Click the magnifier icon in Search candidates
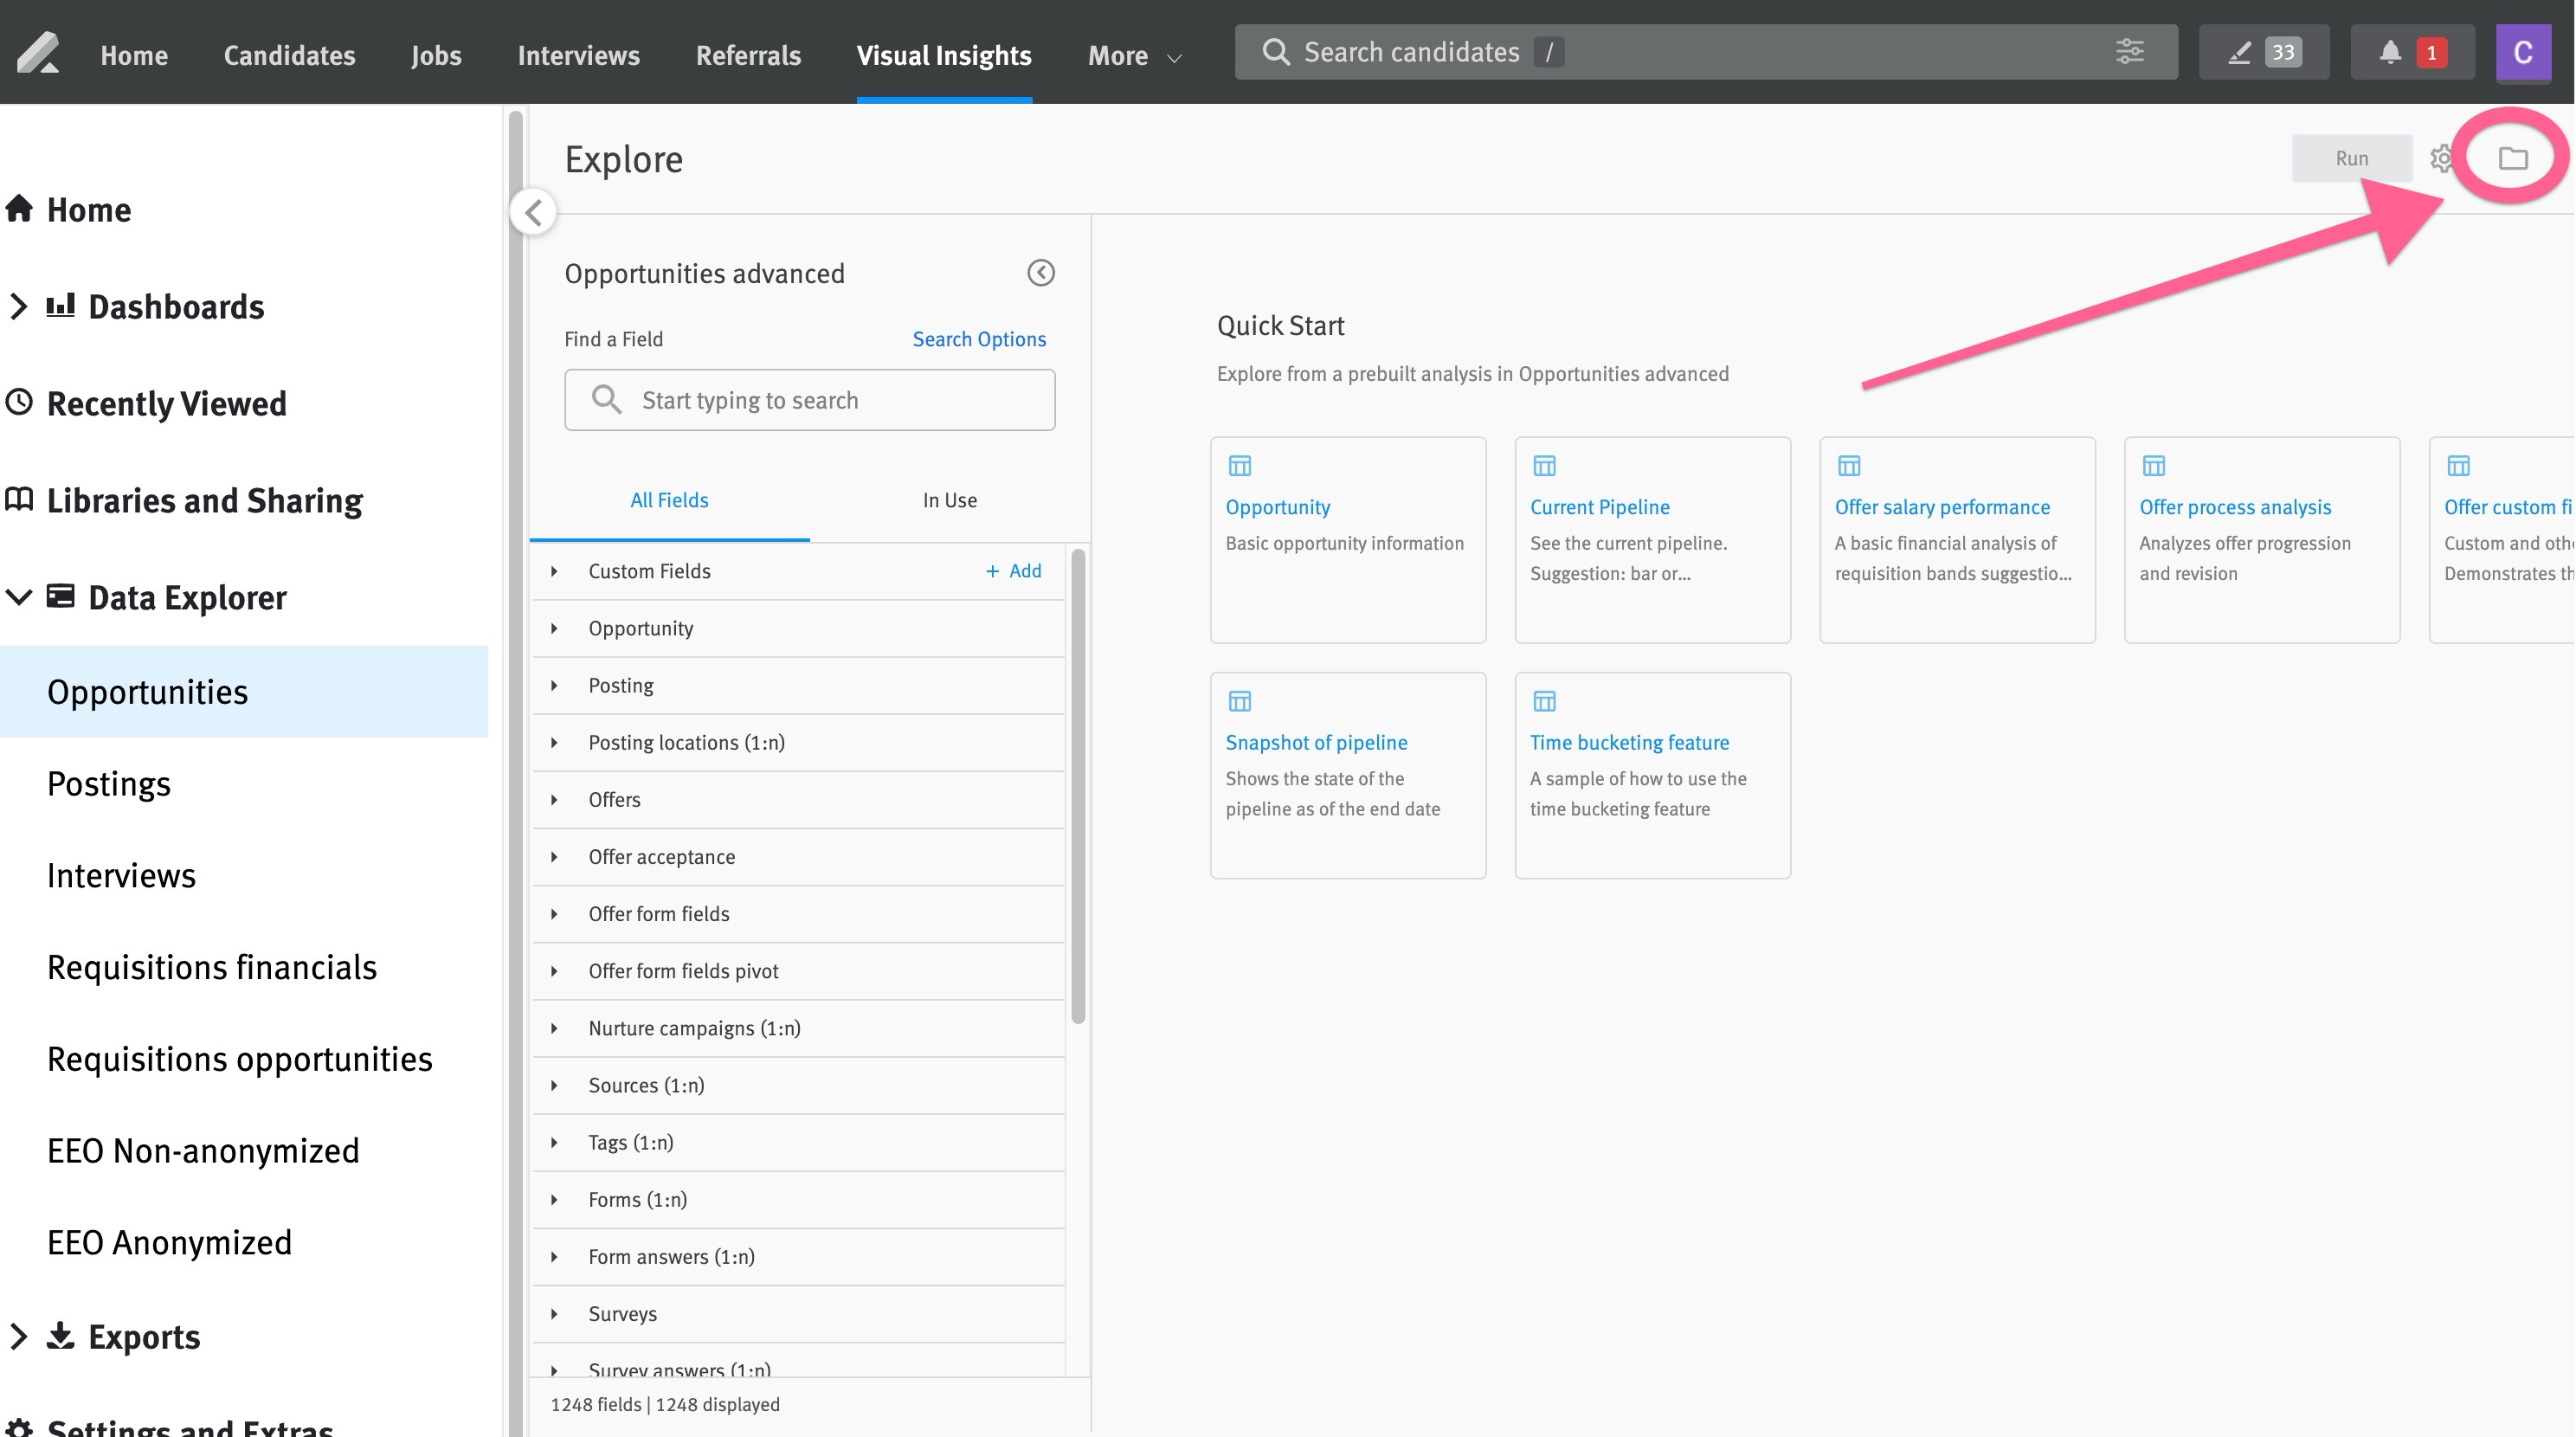Viewport: 2576px width, 1437px height. (x=1275, y=52)
